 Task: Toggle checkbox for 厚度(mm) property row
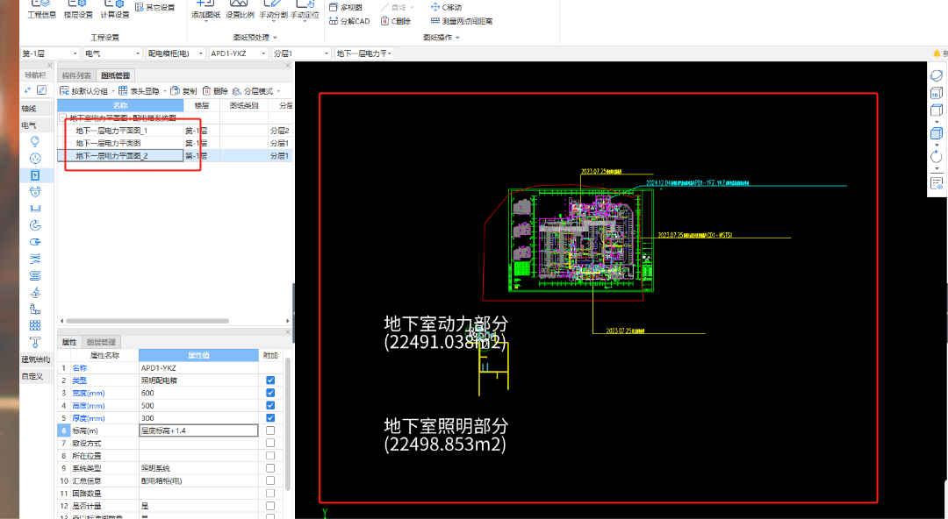coord(270,418)
